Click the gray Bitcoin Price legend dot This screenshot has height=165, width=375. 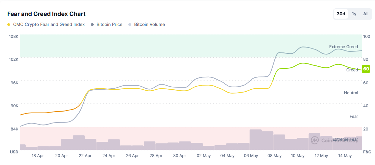92,25
